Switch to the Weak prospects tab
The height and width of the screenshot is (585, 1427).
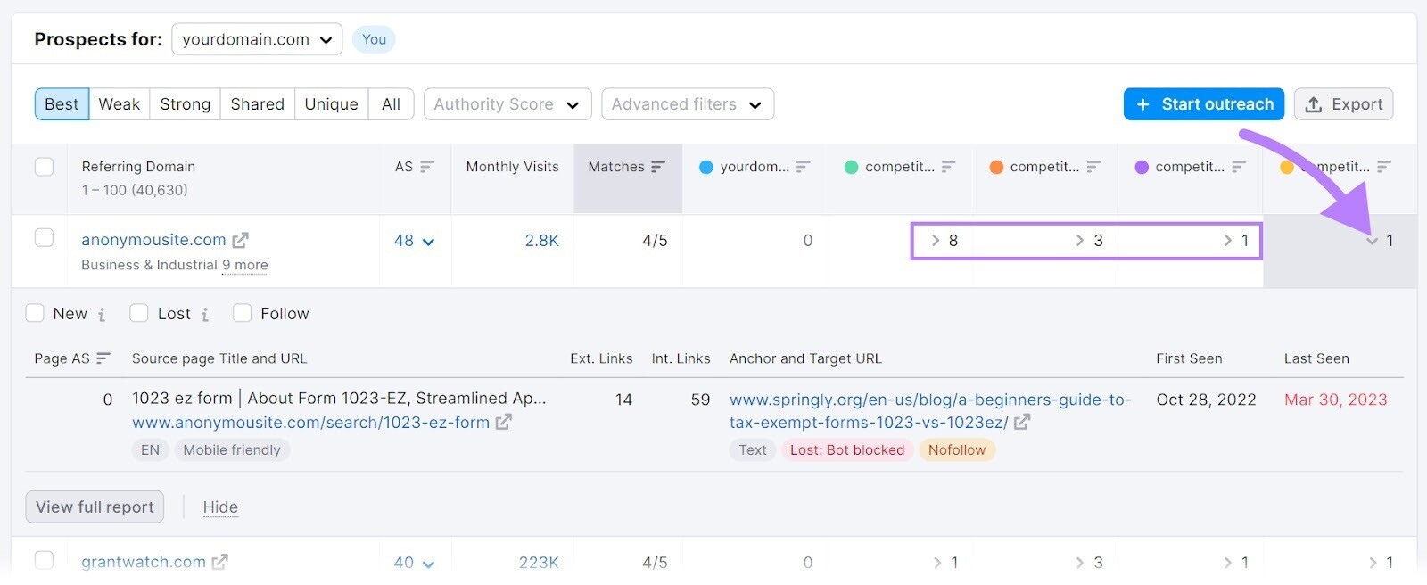tap(119, 104)
